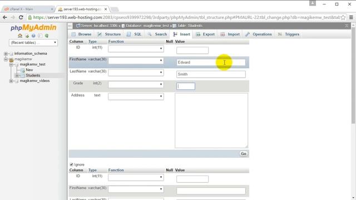Switch to the Export tab

[x=205, y=34]
